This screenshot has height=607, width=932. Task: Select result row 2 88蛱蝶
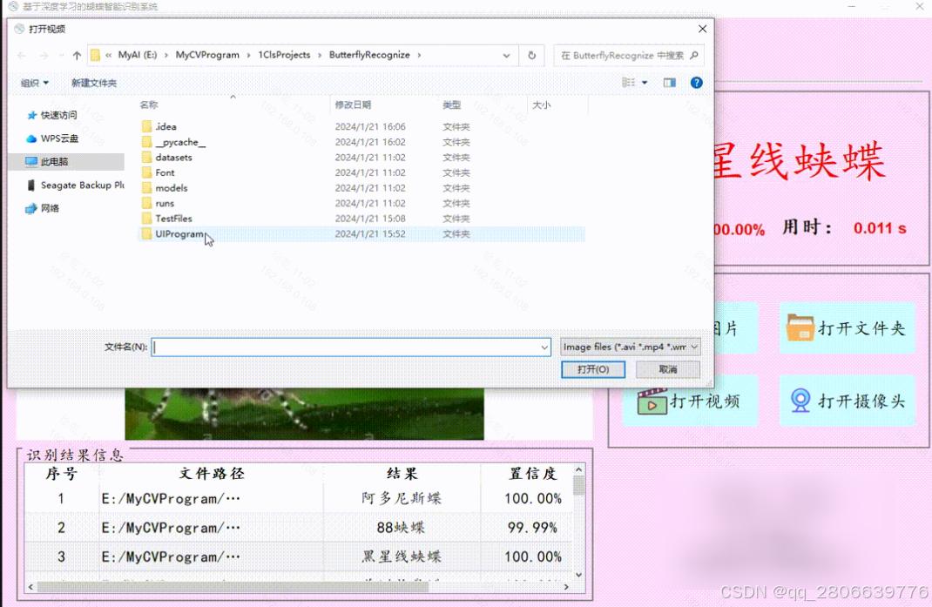click(x=299, y=528)
